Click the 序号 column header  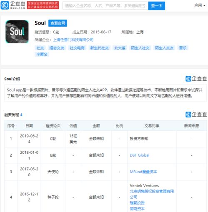tap(11, 126)
